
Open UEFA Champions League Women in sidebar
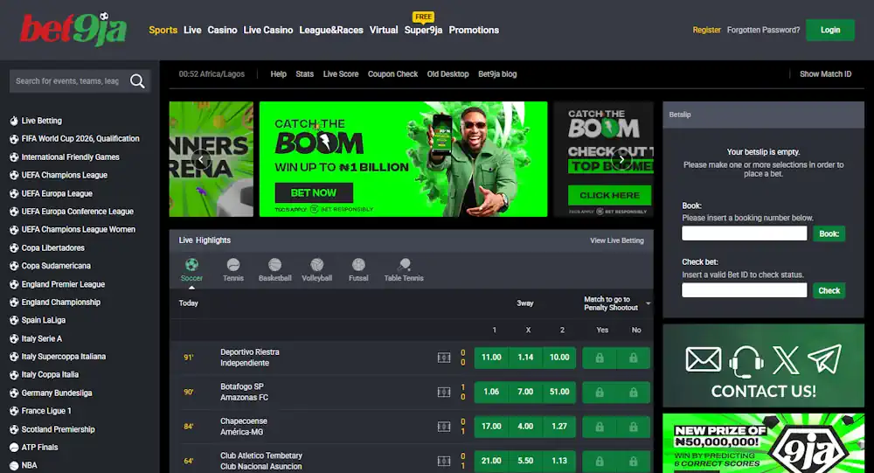tap(78, 230)
